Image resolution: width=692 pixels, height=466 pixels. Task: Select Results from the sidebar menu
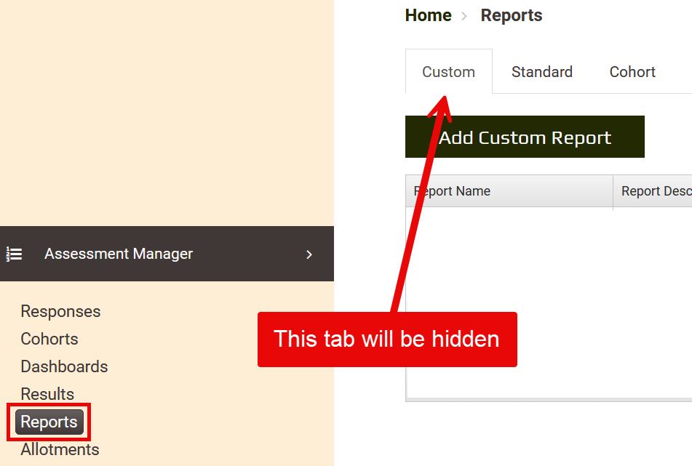point(47,394)
